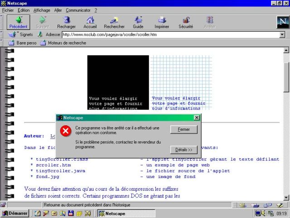Open Navigator from the component bar
290x218 pixels.
click(243, 205)
